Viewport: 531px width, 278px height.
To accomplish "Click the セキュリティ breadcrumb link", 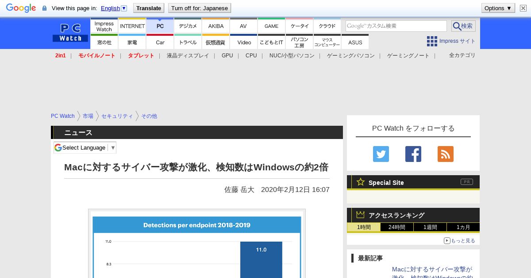I will (x=117, y=116).
